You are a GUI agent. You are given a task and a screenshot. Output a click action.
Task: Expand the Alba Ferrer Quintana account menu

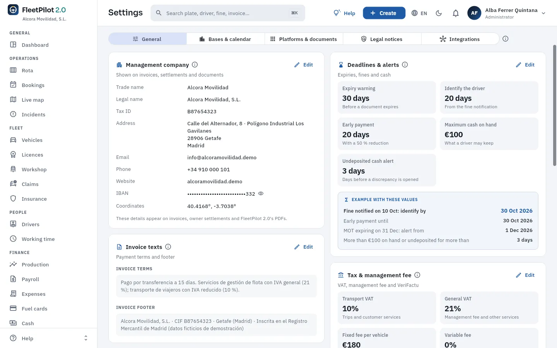coord(507,13)
